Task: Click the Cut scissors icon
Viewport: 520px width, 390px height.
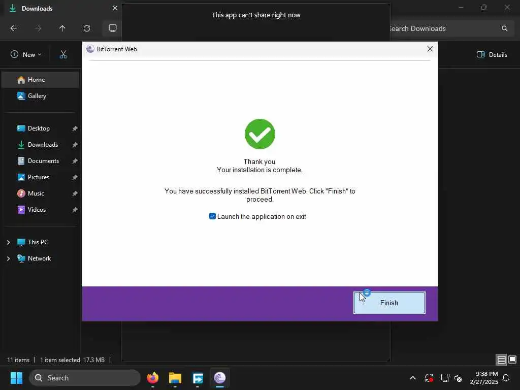Action: (x=63, y=54)
